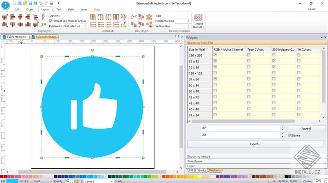Click the cyan Fill color swatch
Viewport: 328px width, 183px height.
click(x=12, y=181)
